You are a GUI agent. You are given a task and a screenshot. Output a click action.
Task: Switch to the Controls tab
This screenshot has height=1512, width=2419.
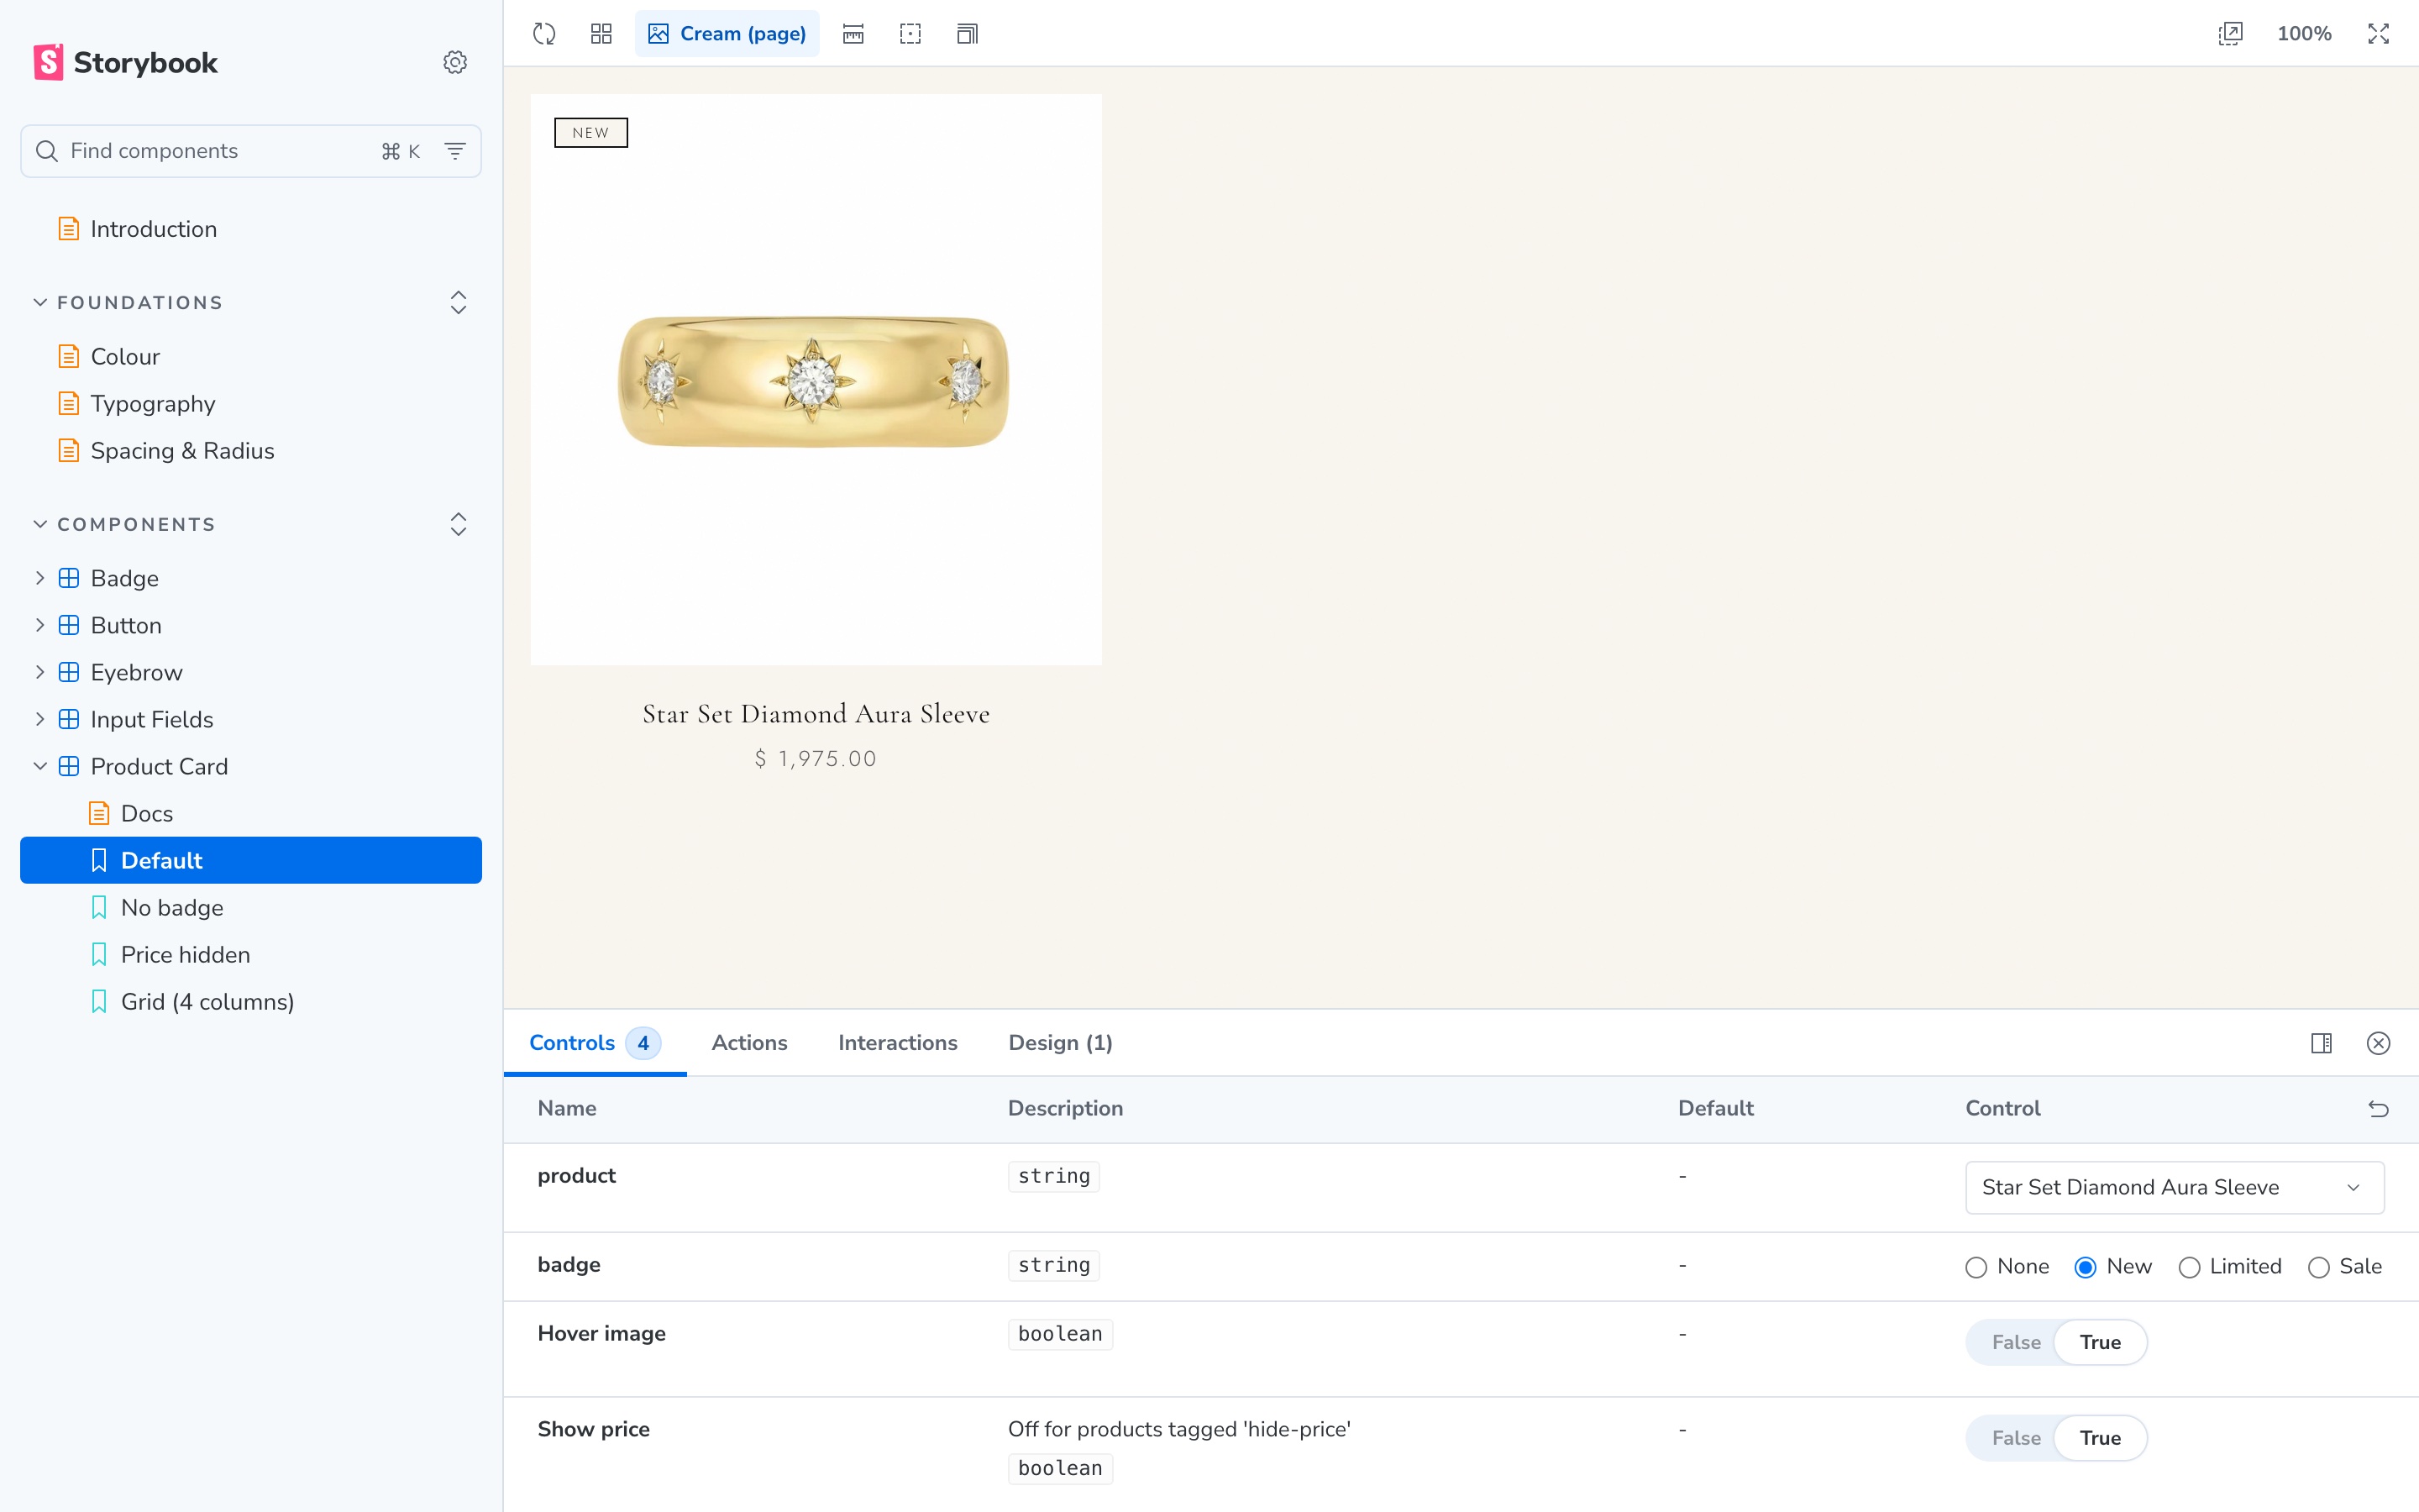pos(594,1042)
